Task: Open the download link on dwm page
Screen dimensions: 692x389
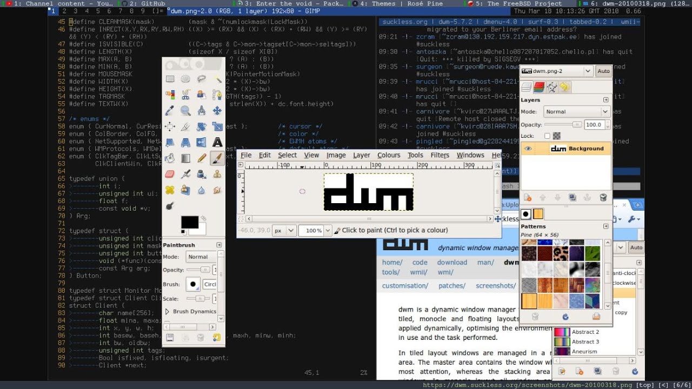Action: (x=452, y=263)
